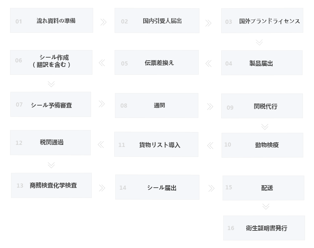Viewport: 314px width, 248px height.
Task: Open step 03 国外ブランドライセンス
Action: click(262, 21)
